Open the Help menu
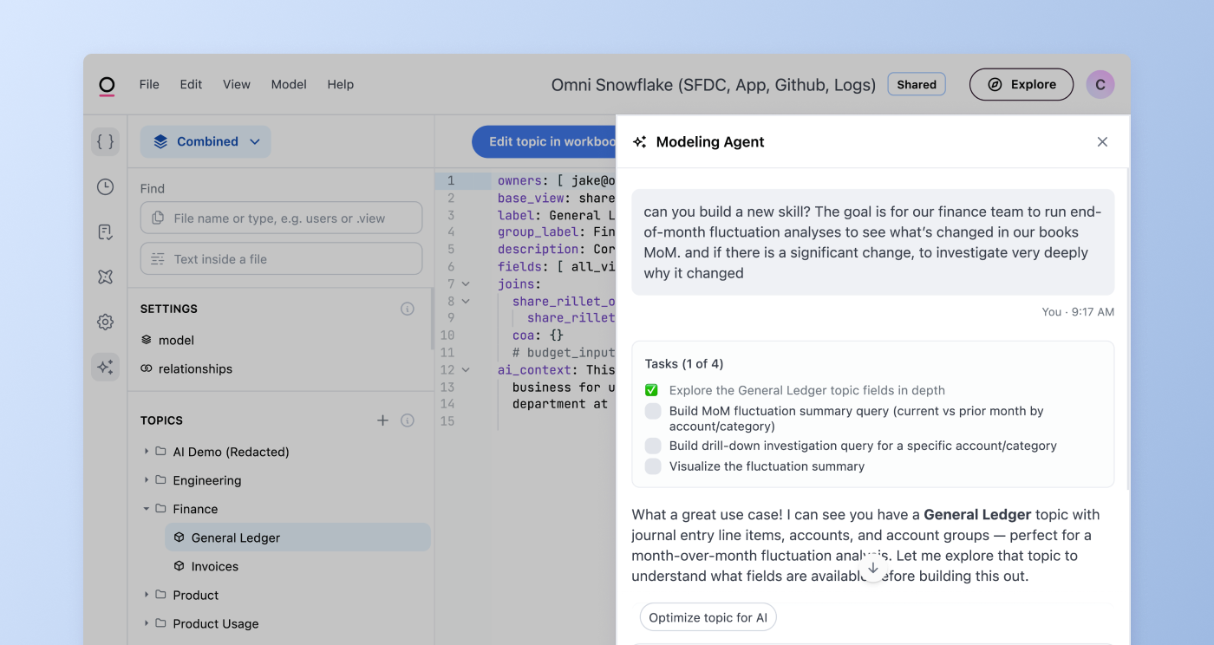This screenshot has height=645, width=1214. pyautogui.click(x=340, y=84)
